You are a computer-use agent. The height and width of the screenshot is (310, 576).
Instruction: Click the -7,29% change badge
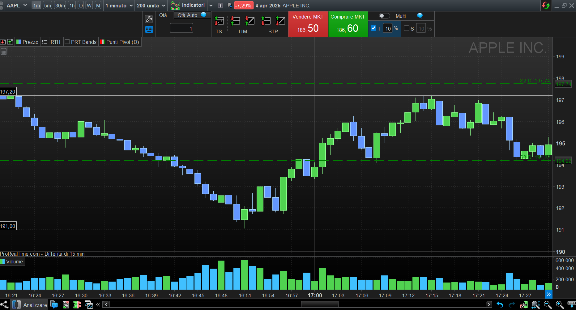pos(243,6)
